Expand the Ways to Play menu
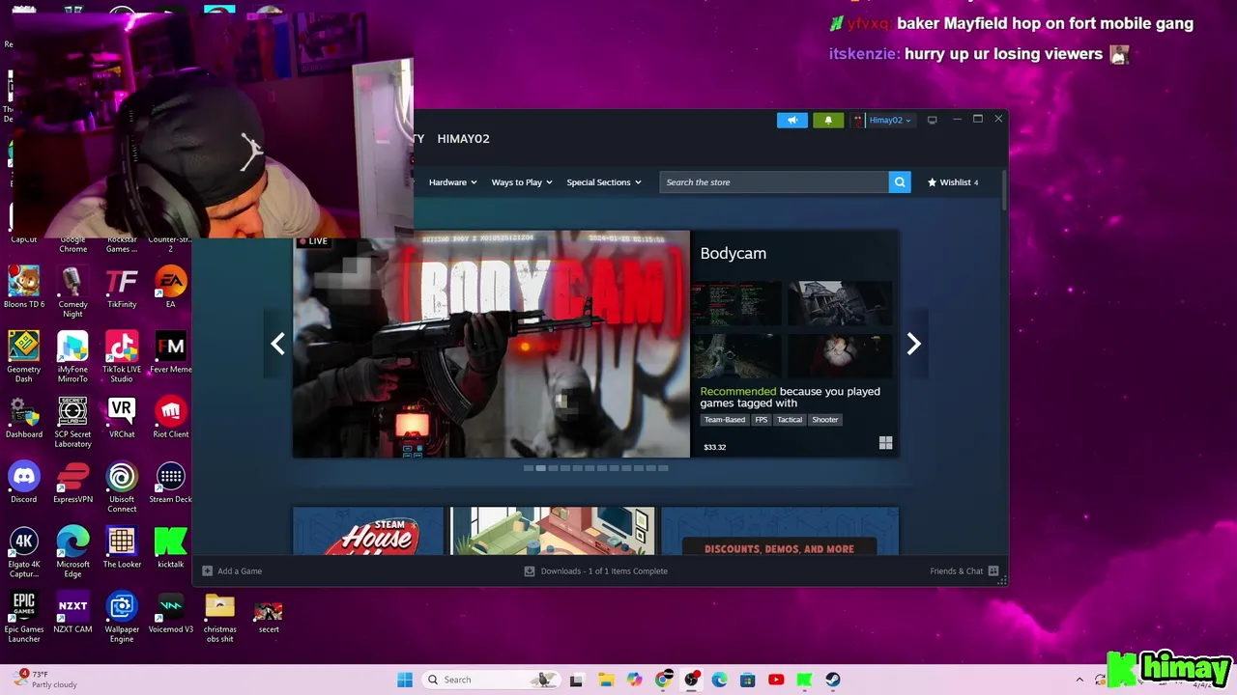 (x=522, y=182)
